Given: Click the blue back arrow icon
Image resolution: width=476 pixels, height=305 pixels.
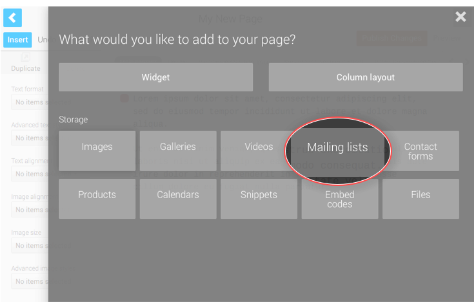Looking at the screenshot, I should [x=12, y=18].
